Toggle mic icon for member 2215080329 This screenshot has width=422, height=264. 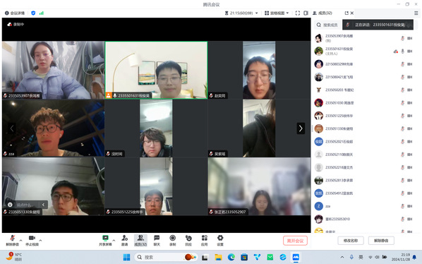pos(403,64)
